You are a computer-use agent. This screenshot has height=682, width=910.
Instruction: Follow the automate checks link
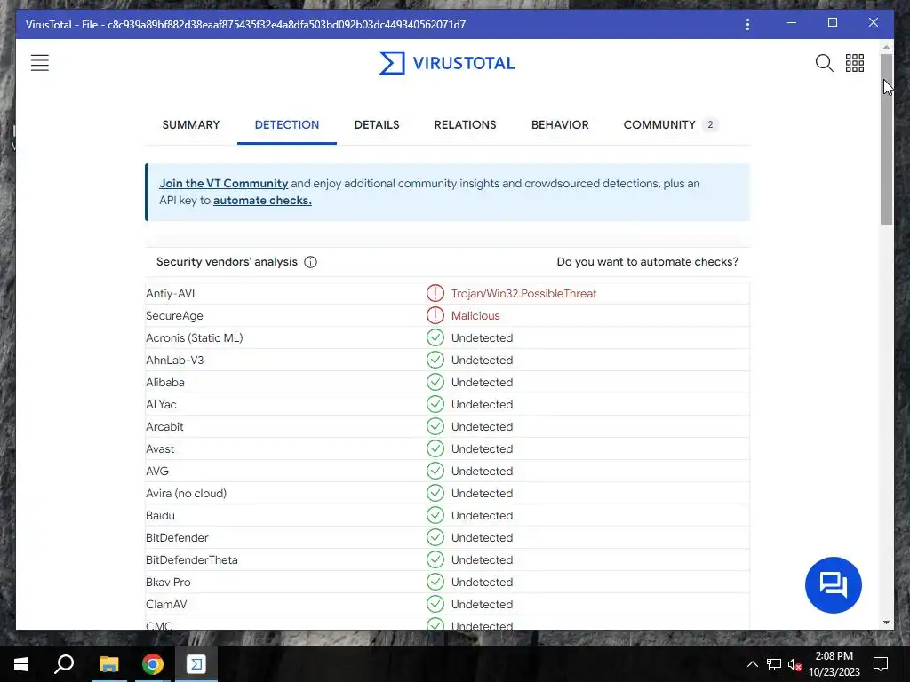[262, 200]
